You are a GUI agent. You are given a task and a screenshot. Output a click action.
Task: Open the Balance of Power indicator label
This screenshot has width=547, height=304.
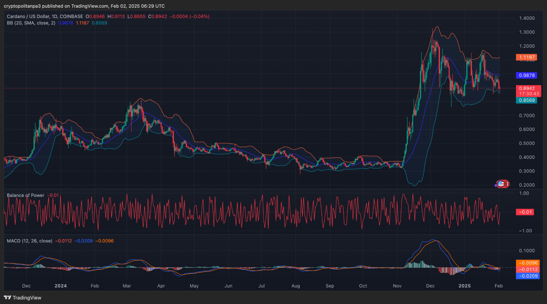point(26,195)
